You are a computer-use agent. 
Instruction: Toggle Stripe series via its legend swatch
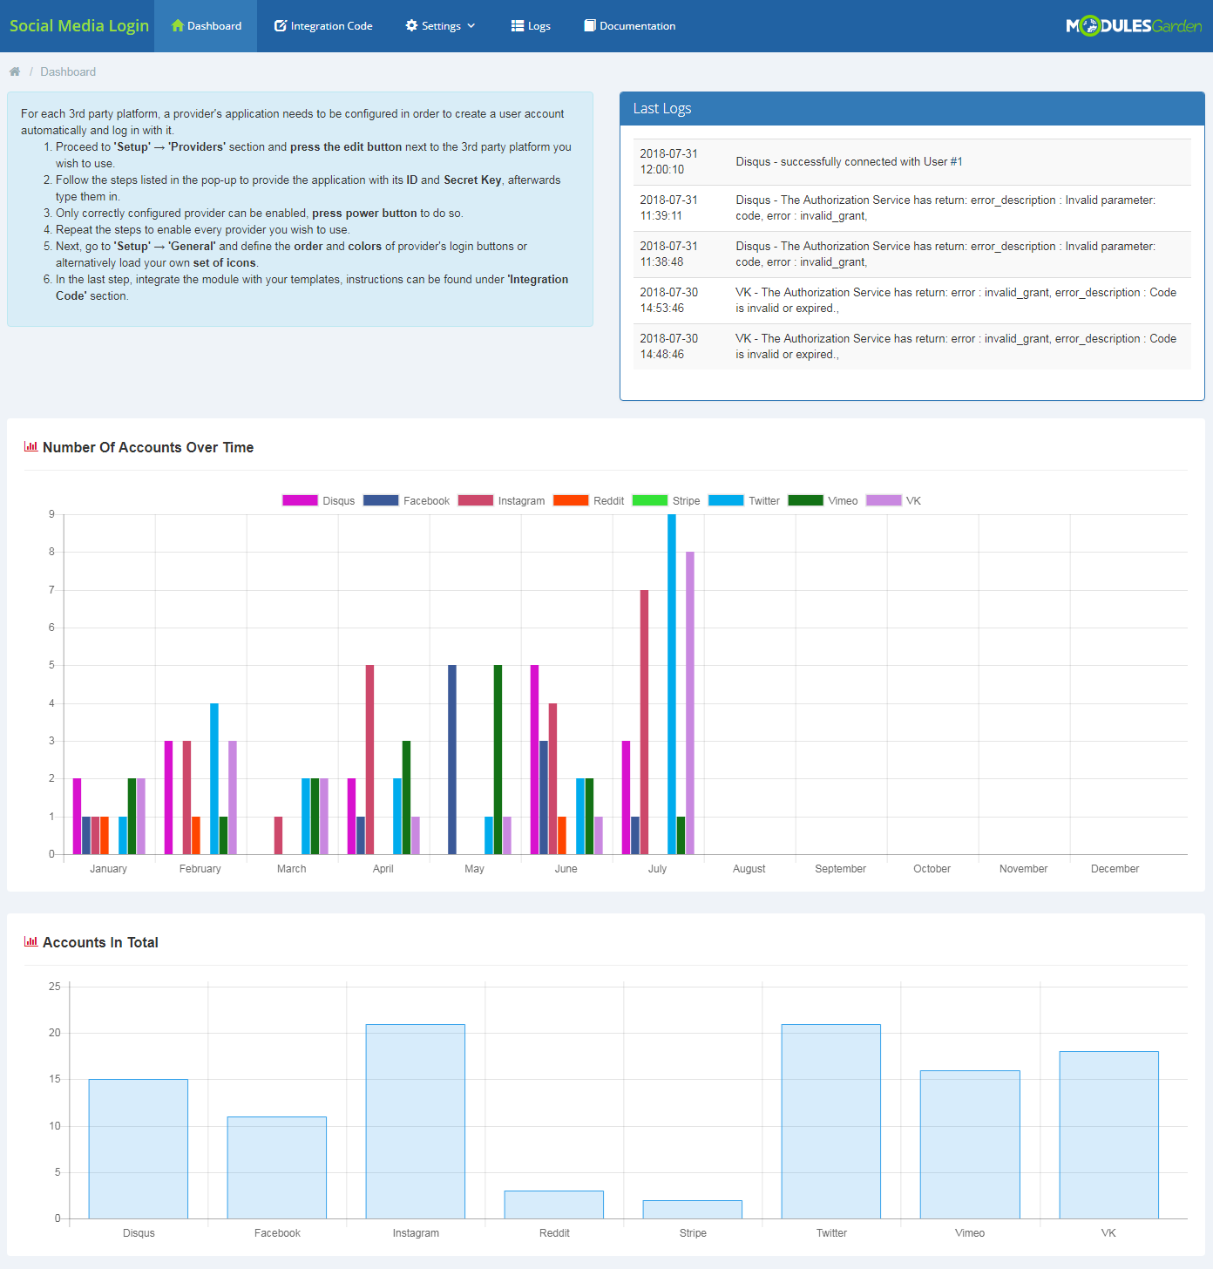click(x=650, y=500)
